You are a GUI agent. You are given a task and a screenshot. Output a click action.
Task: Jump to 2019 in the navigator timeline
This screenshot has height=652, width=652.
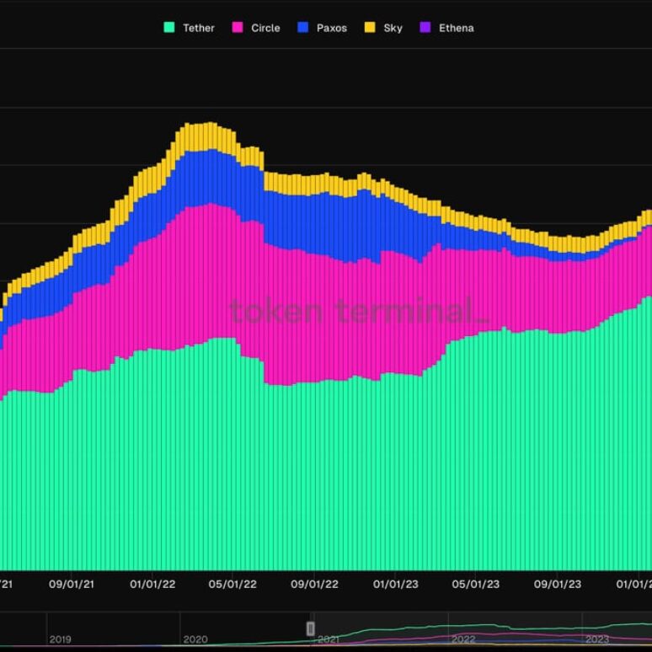(60, 639)
